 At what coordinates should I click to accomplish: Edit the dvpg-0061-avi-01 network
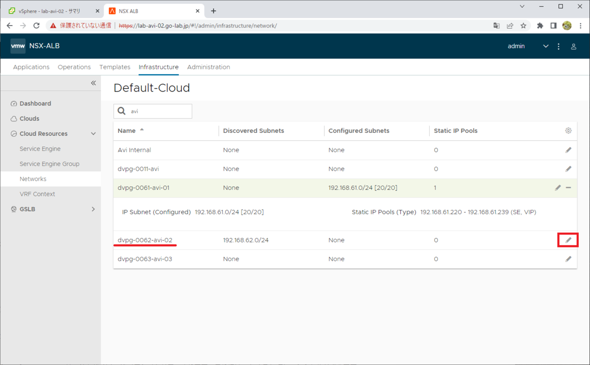tap(558, 188)
